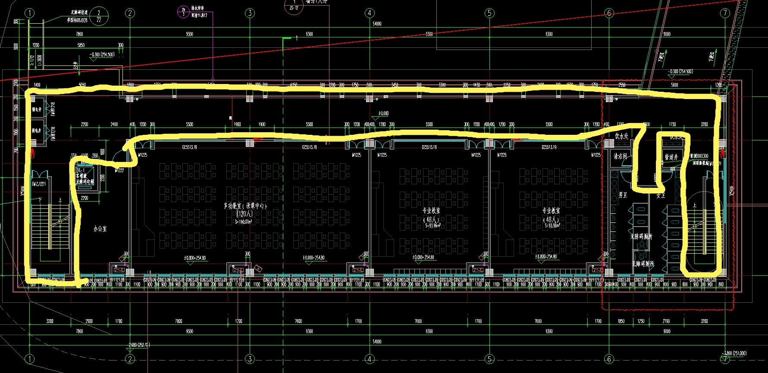Select the 西南11J812 reference text
Image resolution: width=768 pixels, height=373 pixels.
[199, 15]
